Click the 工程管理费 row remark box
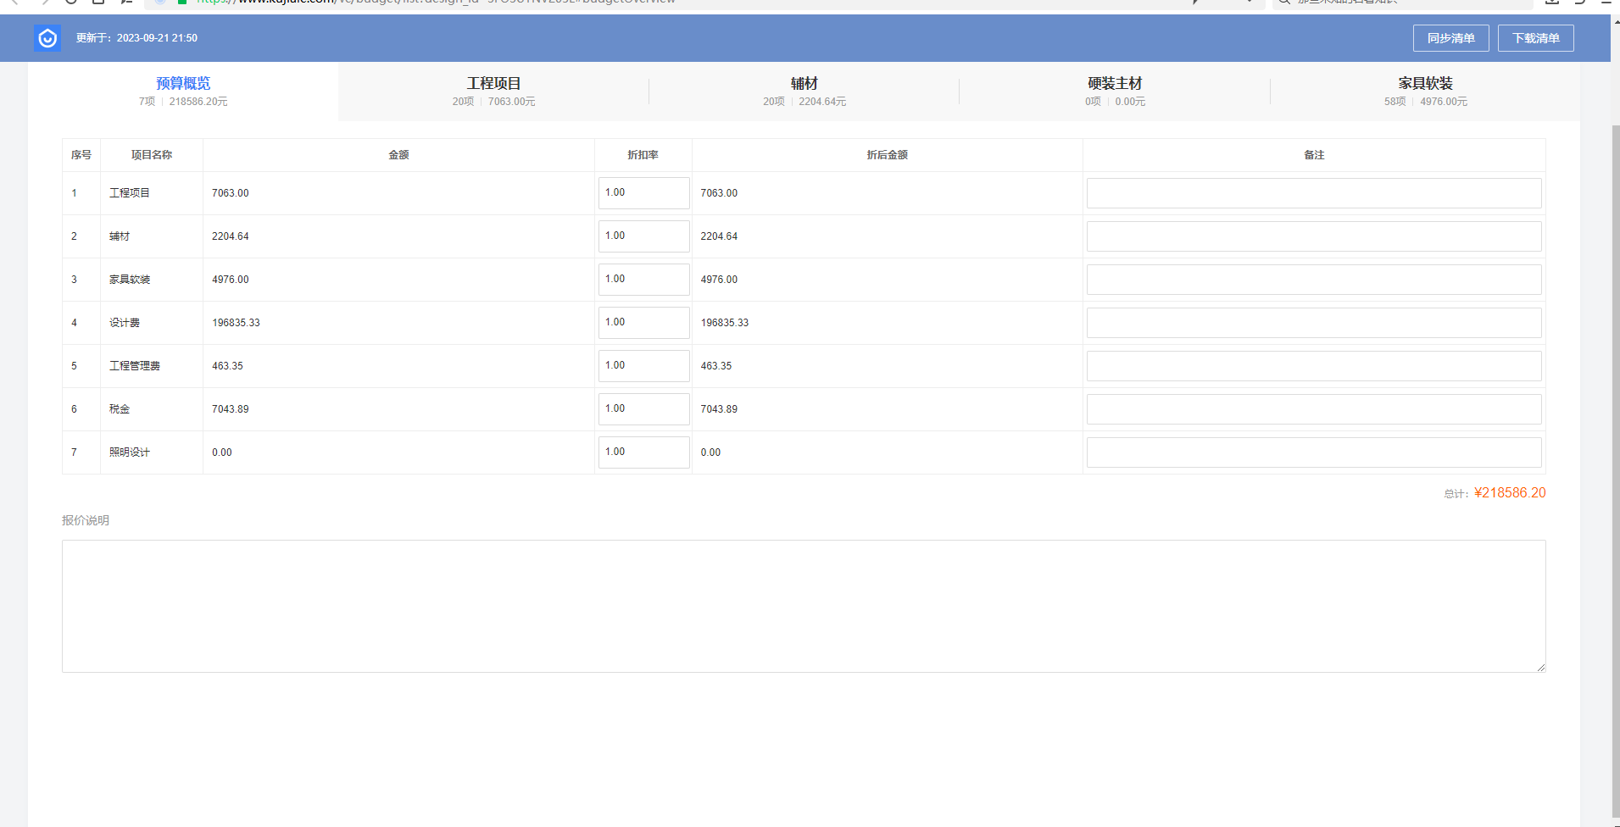 point(1313,366)
